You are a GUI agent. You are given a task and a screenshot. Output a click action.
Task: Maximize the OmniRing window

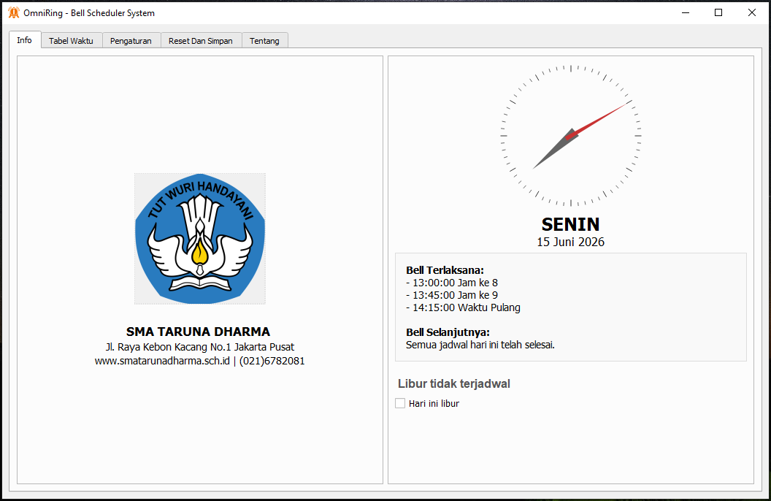(718, 13)
